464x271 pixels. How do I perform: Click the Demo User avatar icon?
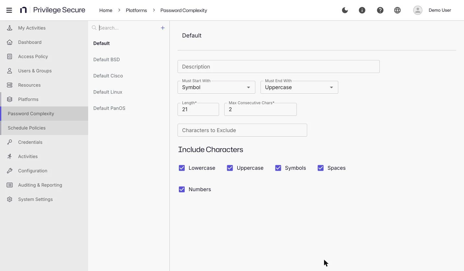click(418, 10)
